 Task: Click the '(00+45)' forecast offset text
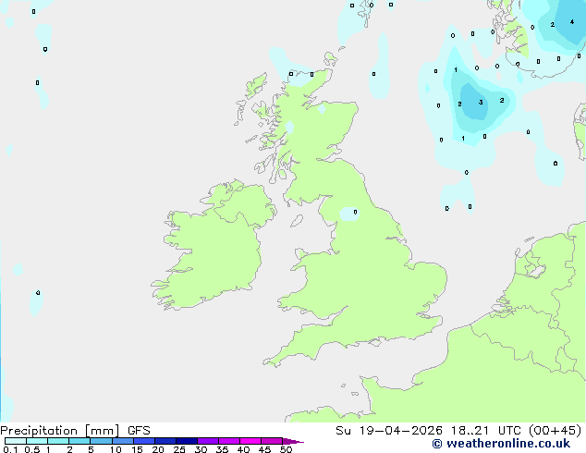click(555, 431)
